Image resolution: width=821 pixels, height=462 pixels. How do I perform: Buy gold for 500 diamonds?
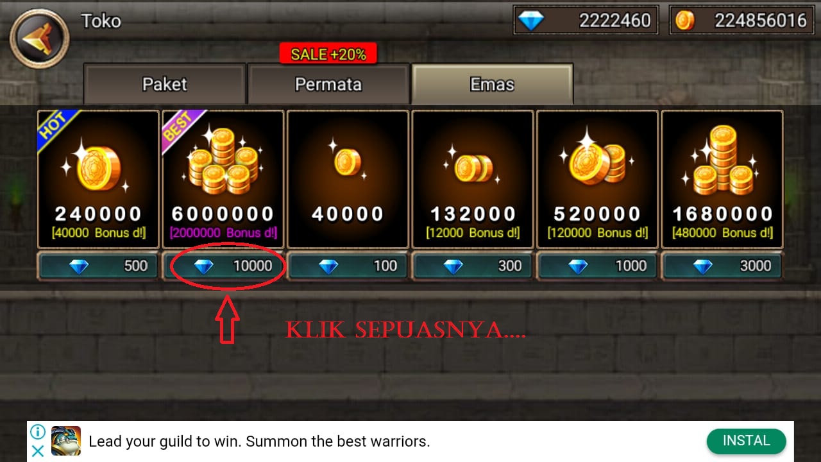pyautogui.click(x=98, y=266)
